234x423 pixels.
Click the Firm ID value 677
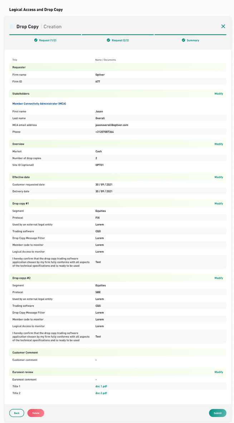(x=98, y=81)
